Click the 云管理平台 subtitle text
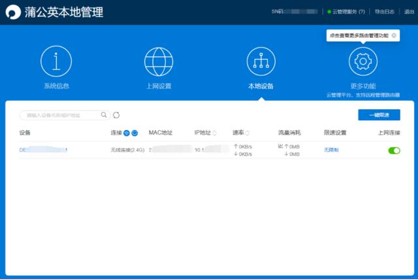 coord(363,95)
